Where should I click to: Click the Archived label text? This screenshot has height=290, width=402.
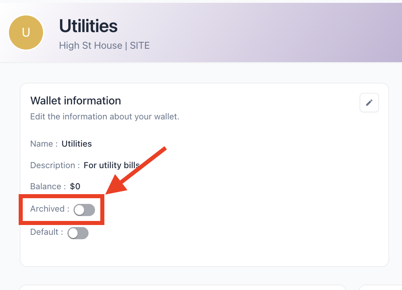pos(49,209)
